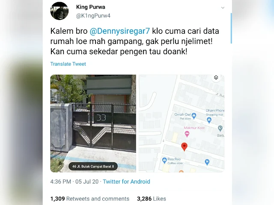Open the shopping cart map marker

click(207, 162)
